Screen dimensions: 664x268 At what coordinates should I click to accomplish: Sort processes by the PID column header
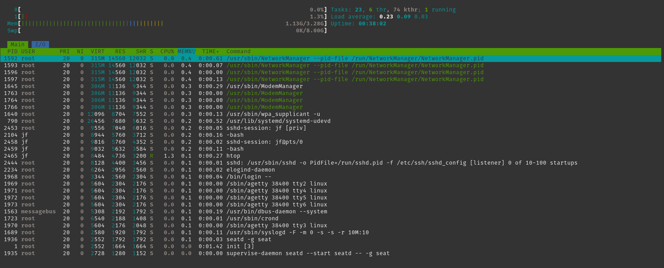pyautogui.click(x=13, y=52)
